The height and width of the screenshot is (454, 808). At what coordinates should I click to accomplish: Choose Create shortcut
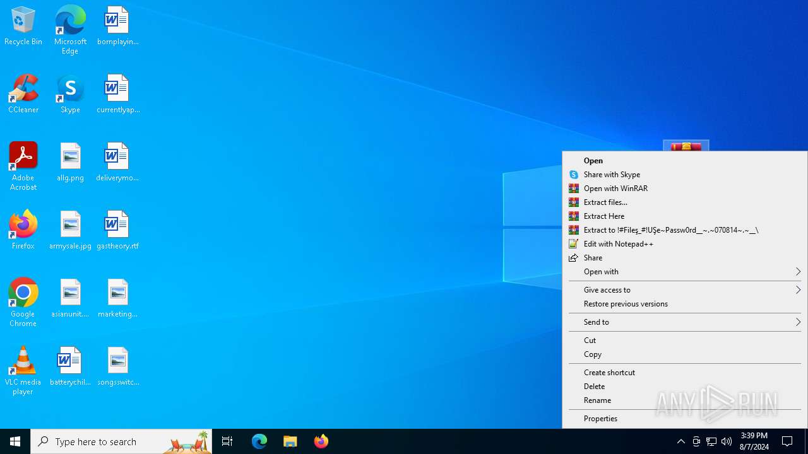(685, 373)
